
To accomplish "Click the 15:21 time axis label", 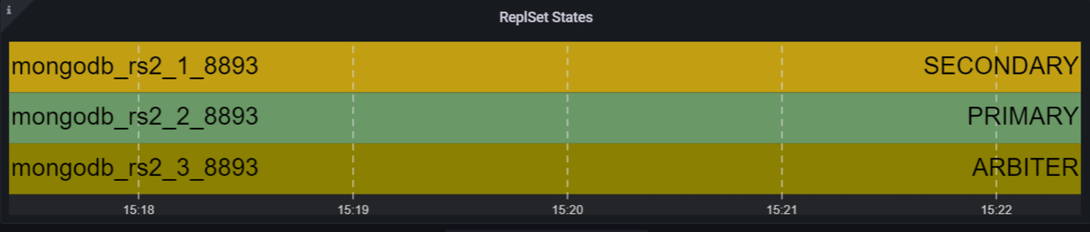I will (782, 210).
